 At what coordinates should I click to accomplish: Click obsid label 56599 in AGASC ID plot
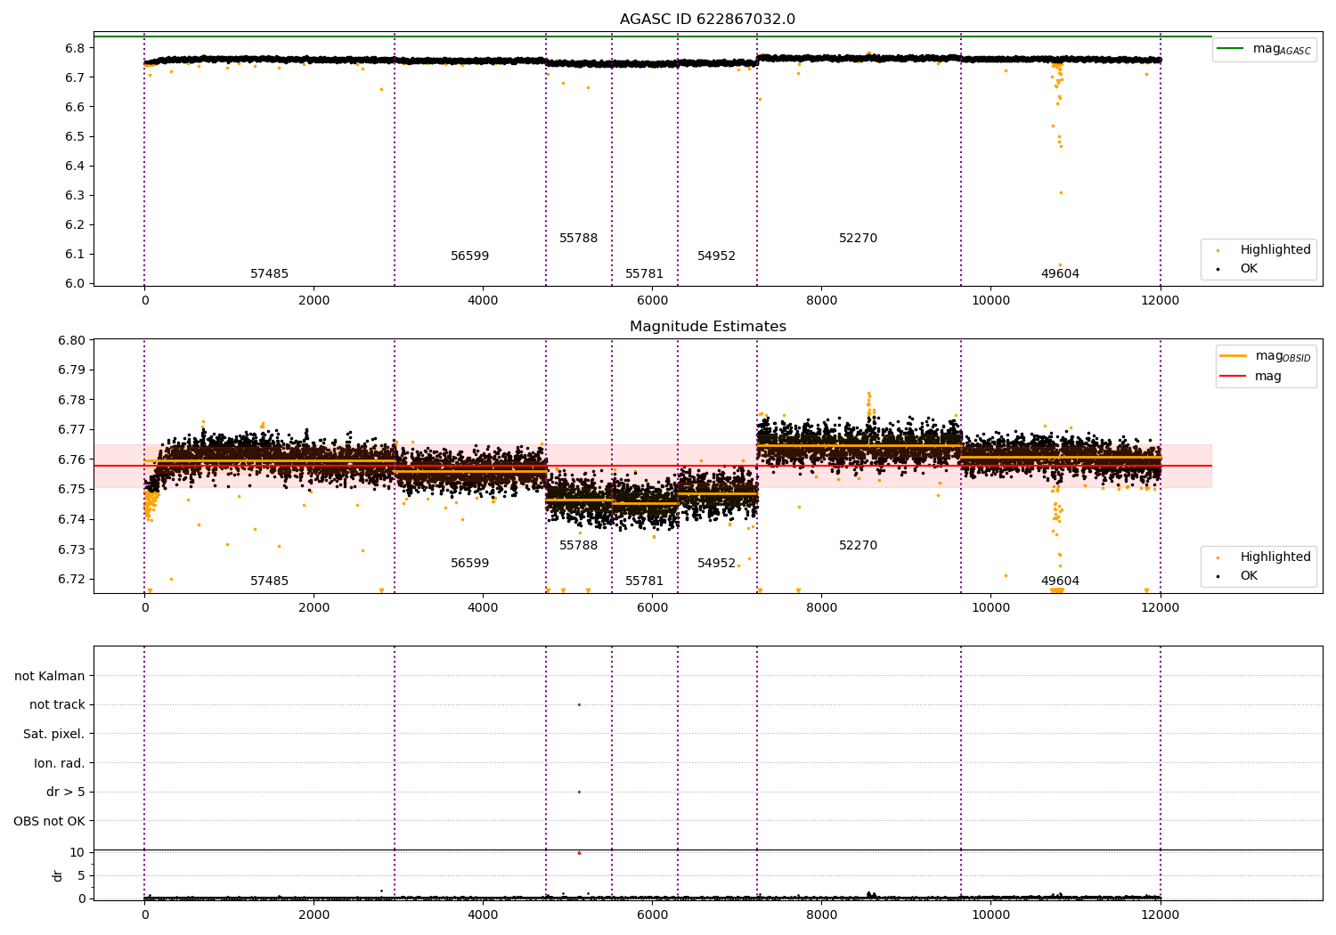click(x=469, y=256)
